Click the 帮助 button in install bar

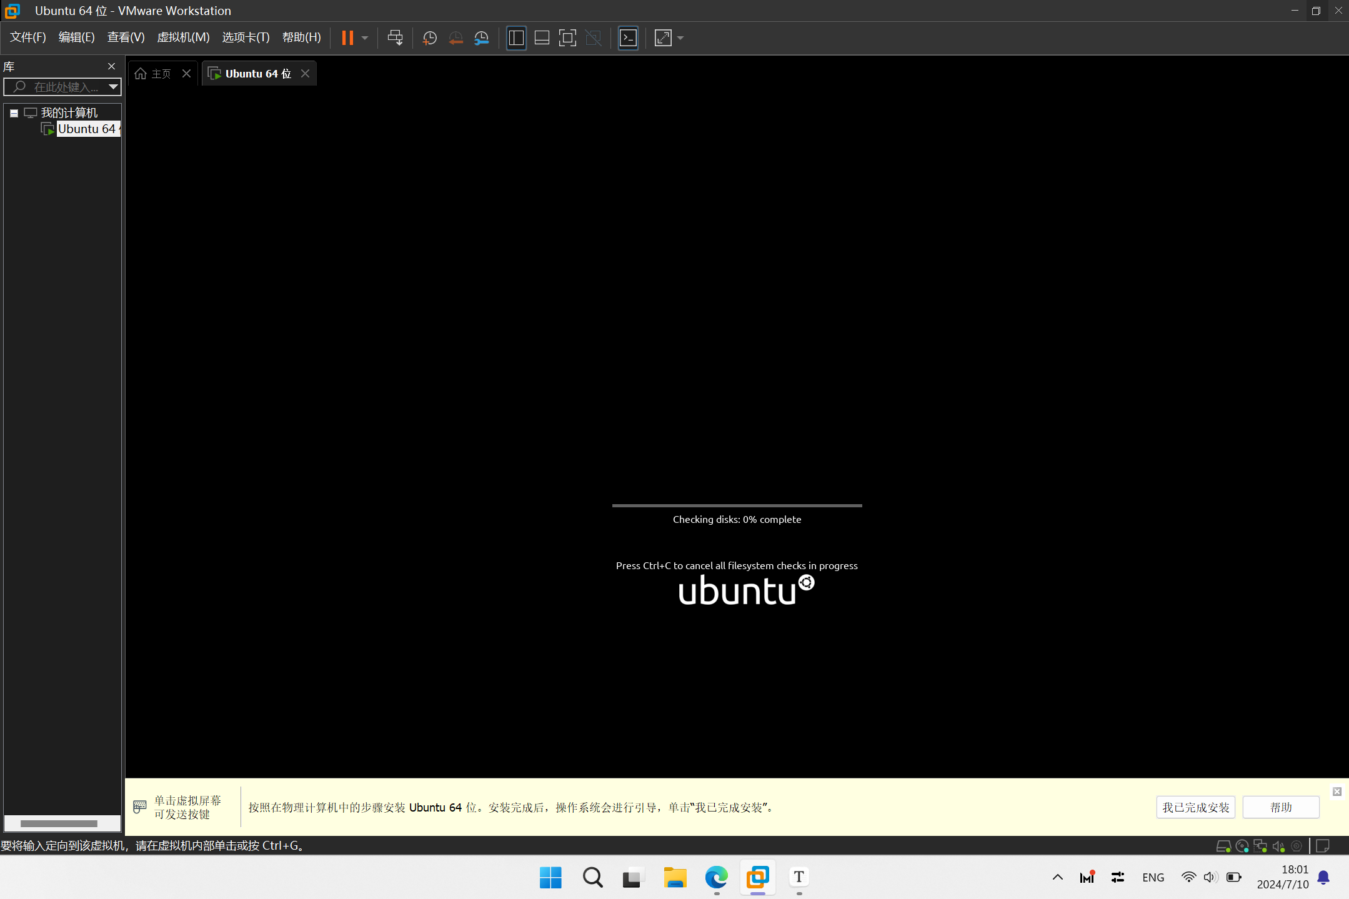pos(1281,807)
